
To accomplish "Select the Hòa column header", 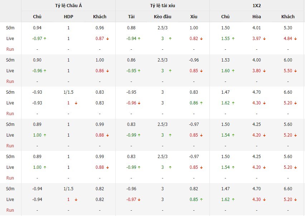I will (257, 16).
